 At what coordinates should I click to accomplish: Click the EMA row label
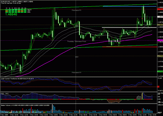point(28,12)
